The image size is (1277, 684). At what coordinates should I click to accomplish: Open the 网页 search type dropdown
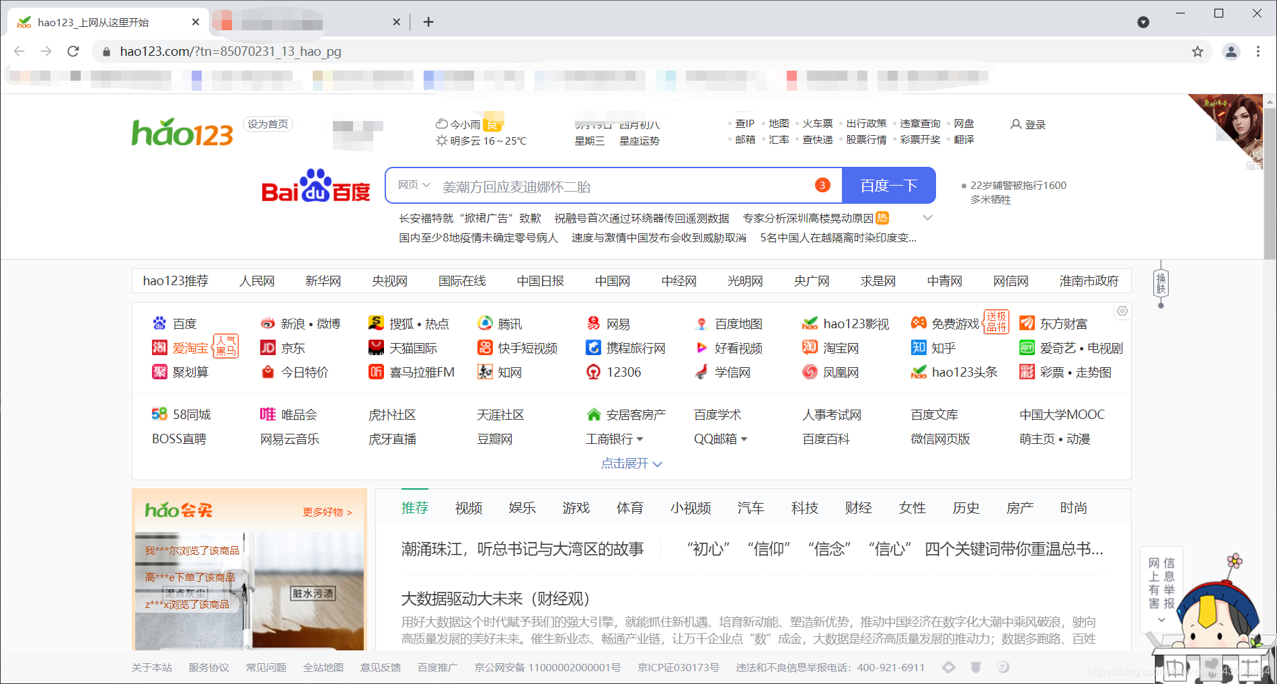[414, 185]
